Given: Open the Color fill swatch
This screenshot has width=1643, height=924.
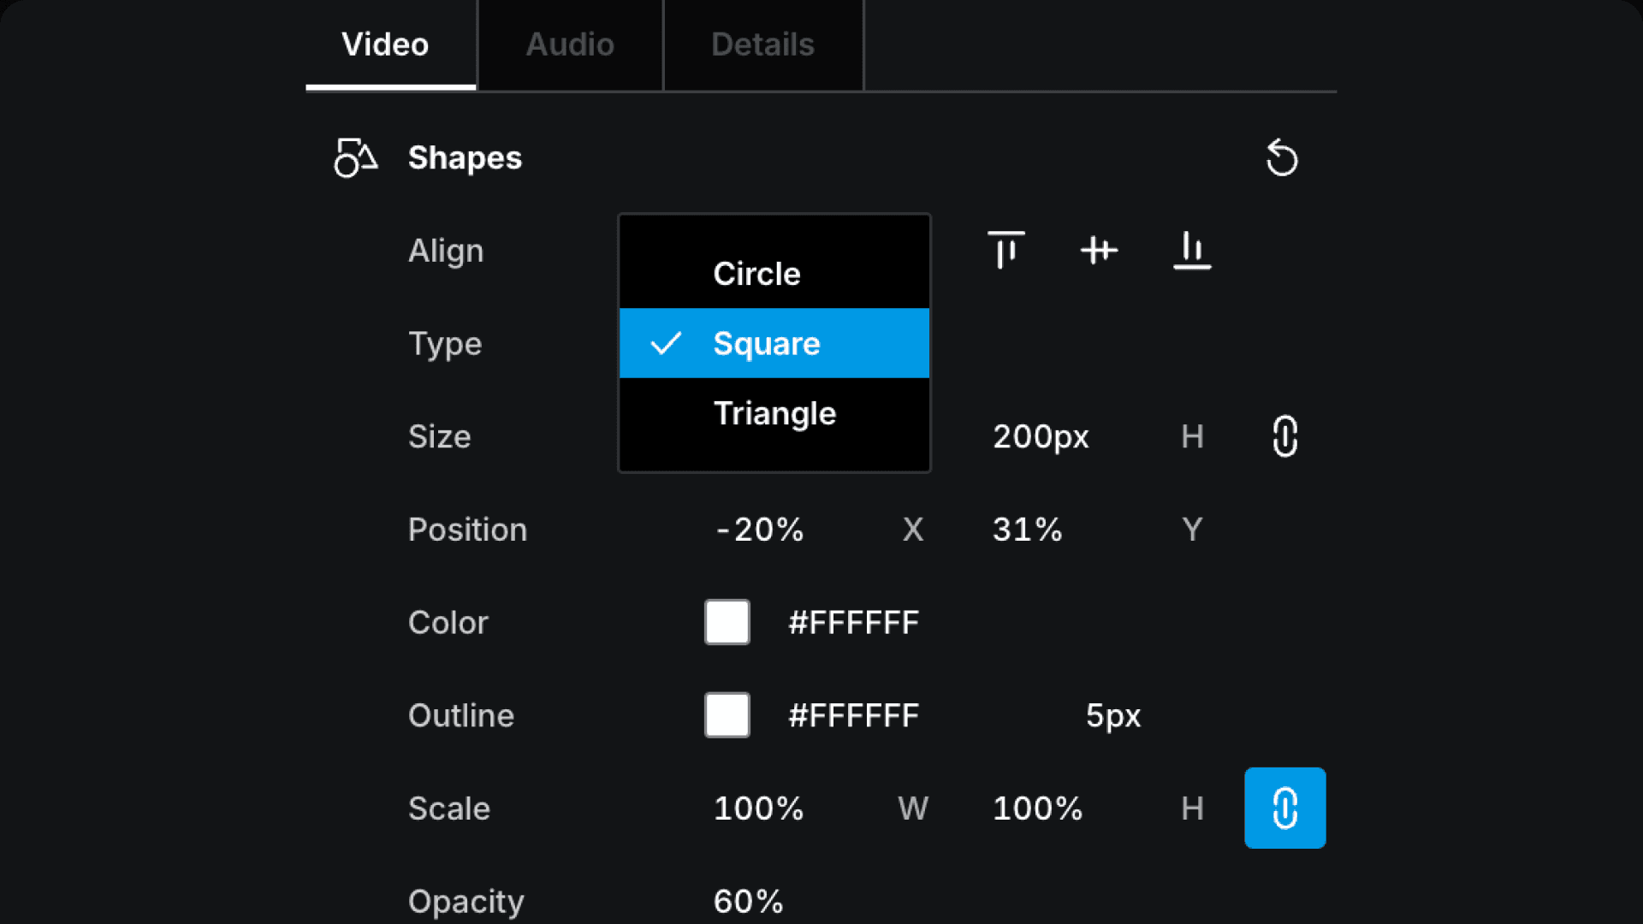Looking at the screenshot, I should (727, 622).
